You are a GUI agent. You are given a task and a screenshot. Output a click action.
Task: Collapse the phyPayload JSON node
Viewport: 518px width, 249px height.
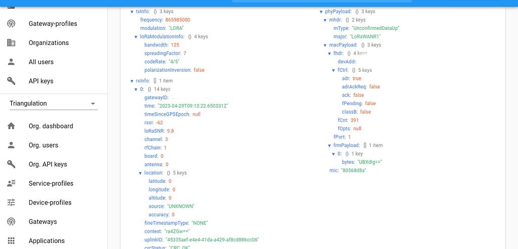(321, 12)
